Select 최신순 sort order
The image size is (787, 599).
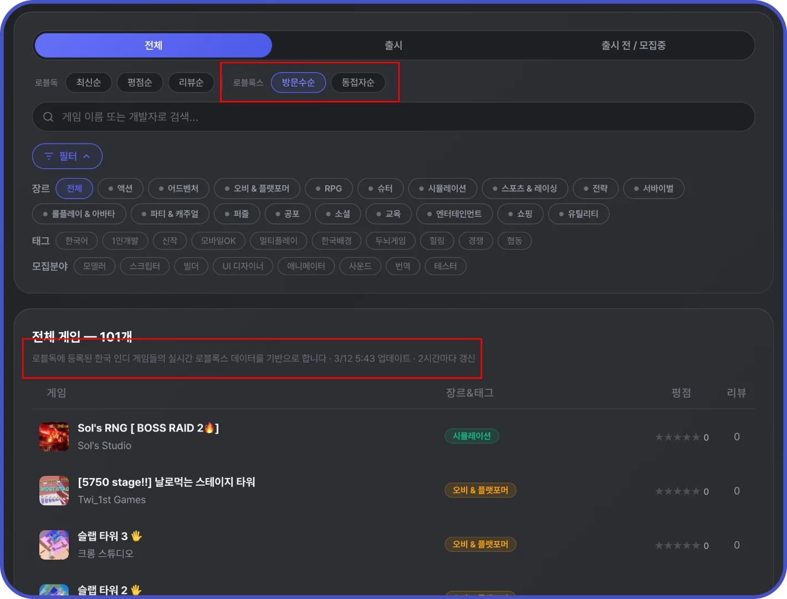88,82
